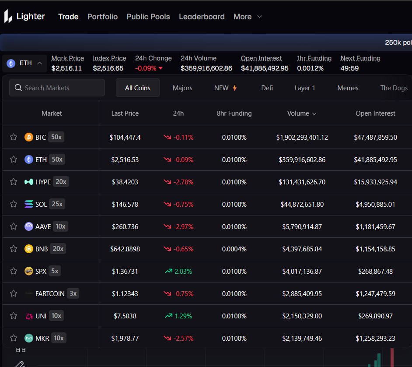Sort by the Open Interest column header

coord(375,113)
